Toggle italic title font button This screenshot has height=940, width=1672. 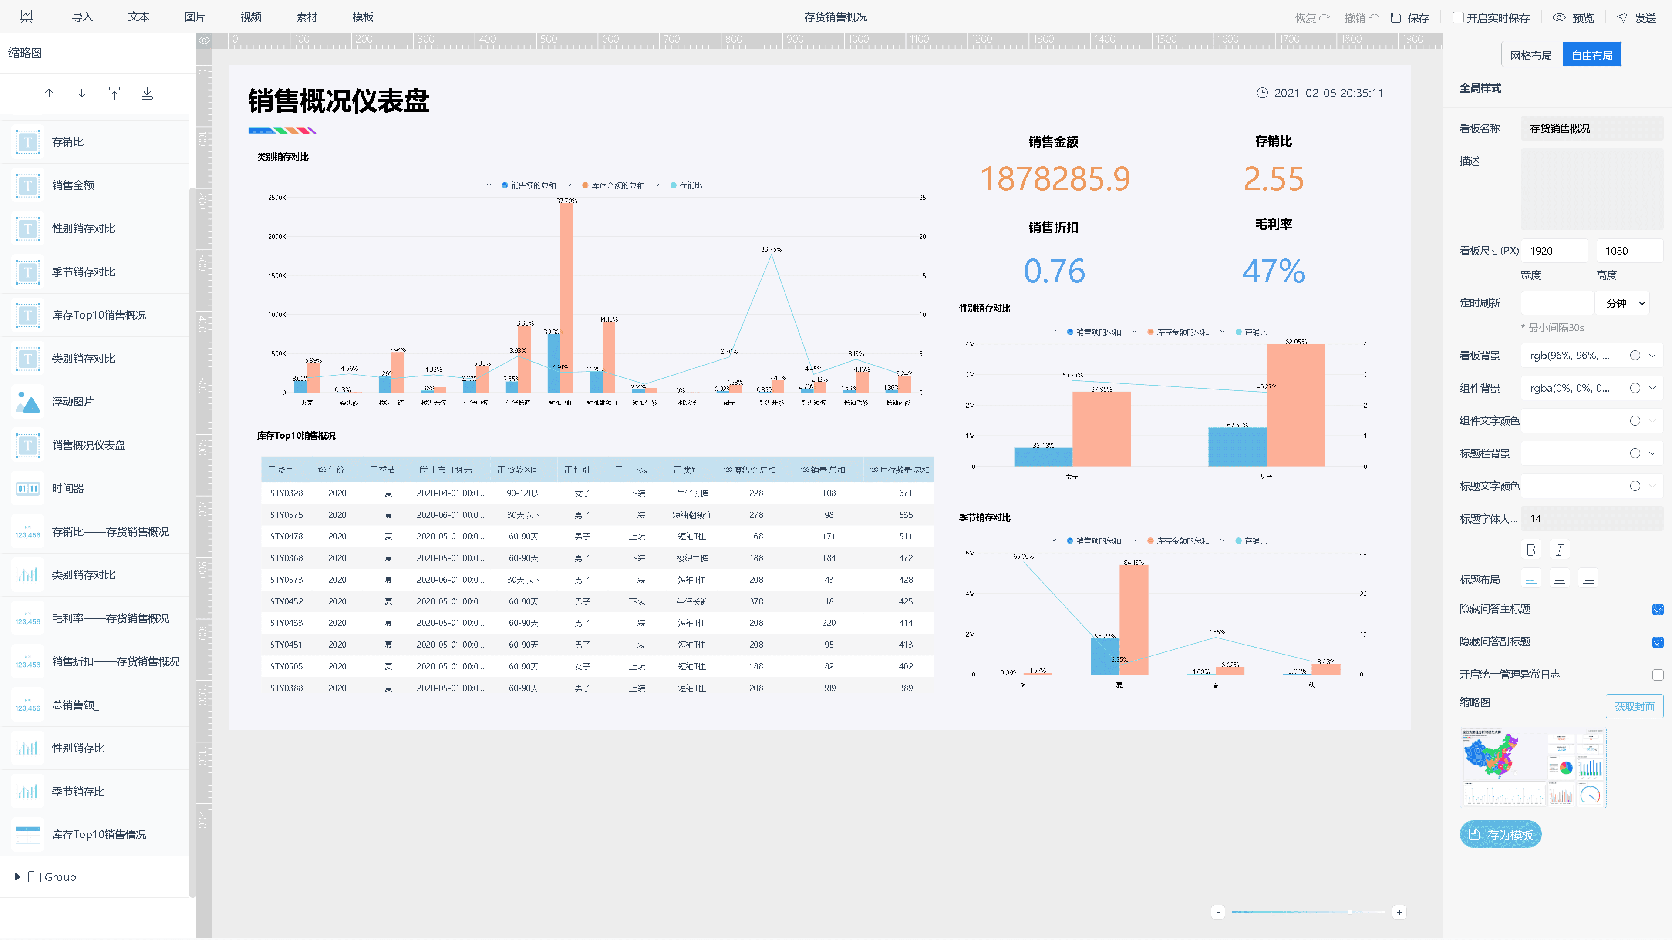click(x=1560, y=550)
